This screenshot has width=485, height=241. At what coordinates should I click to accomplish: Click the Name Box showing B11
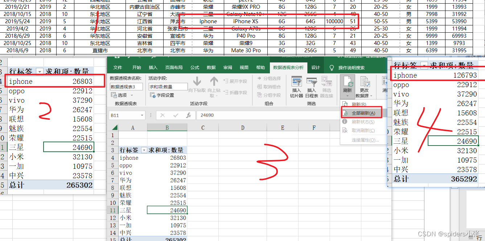tap(127, 115)
